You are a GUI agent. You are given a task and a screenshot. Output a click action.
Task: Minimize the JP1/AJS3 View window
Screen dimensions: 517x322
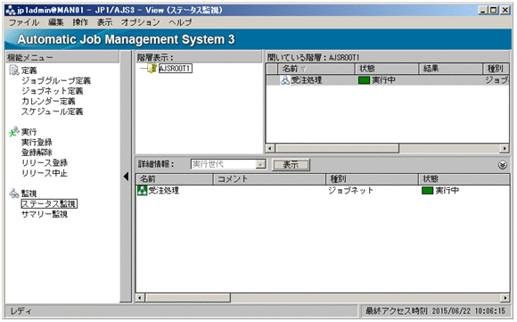tap(483, 10)
